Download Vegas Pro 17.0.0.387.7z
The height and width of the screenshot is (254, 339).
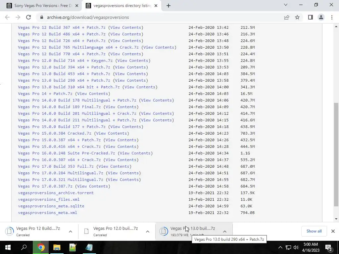(x=45, y=186)
